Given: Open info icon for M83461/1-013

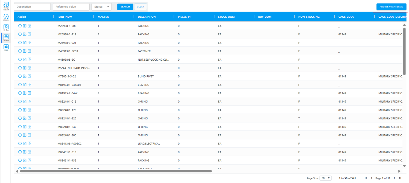Looking at the screenshot, I should point(20,152).
